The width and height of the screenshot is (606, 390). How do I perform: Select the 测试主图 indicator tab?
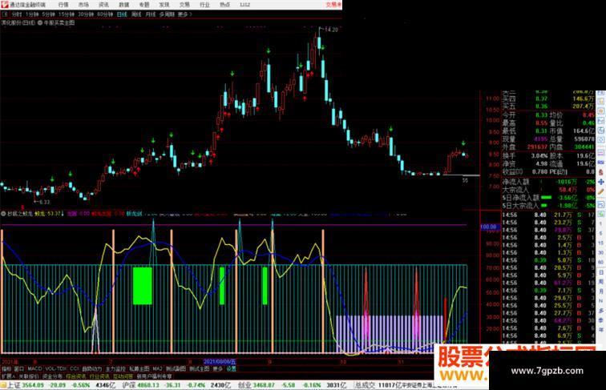(x=200, y=368)
